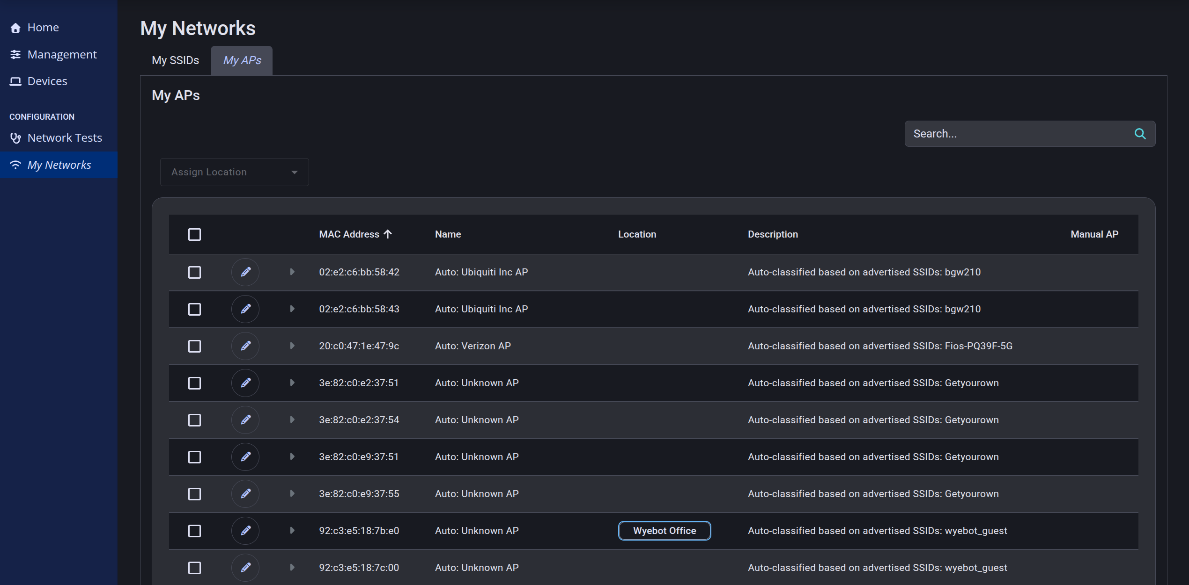
Task: Check the box for 02:e2:c6:bb:58:43
Action: coord(194,309)
